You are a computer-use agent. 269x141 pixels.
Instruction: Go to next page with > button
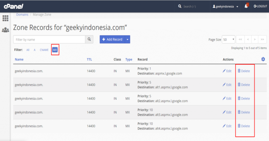pos(255,39)
